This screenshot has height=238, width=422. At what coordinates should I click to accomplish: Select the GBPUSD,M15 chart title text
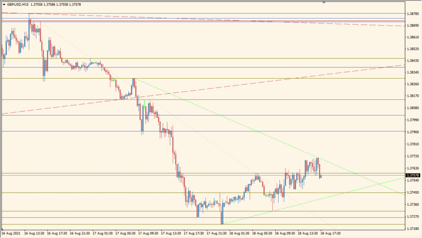[x=18, y=5]
